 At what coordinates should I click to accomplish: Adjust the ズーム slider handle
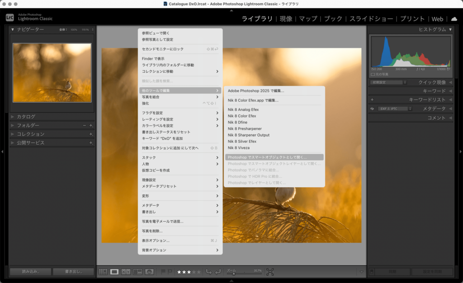pyautogui.click(x=234, y=274)
